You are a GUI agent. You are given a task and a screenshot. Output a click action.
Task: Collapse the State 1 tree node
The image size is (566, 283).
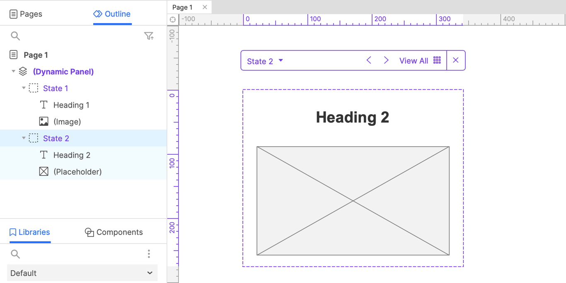pyautogui.click(x=24, y=88)
